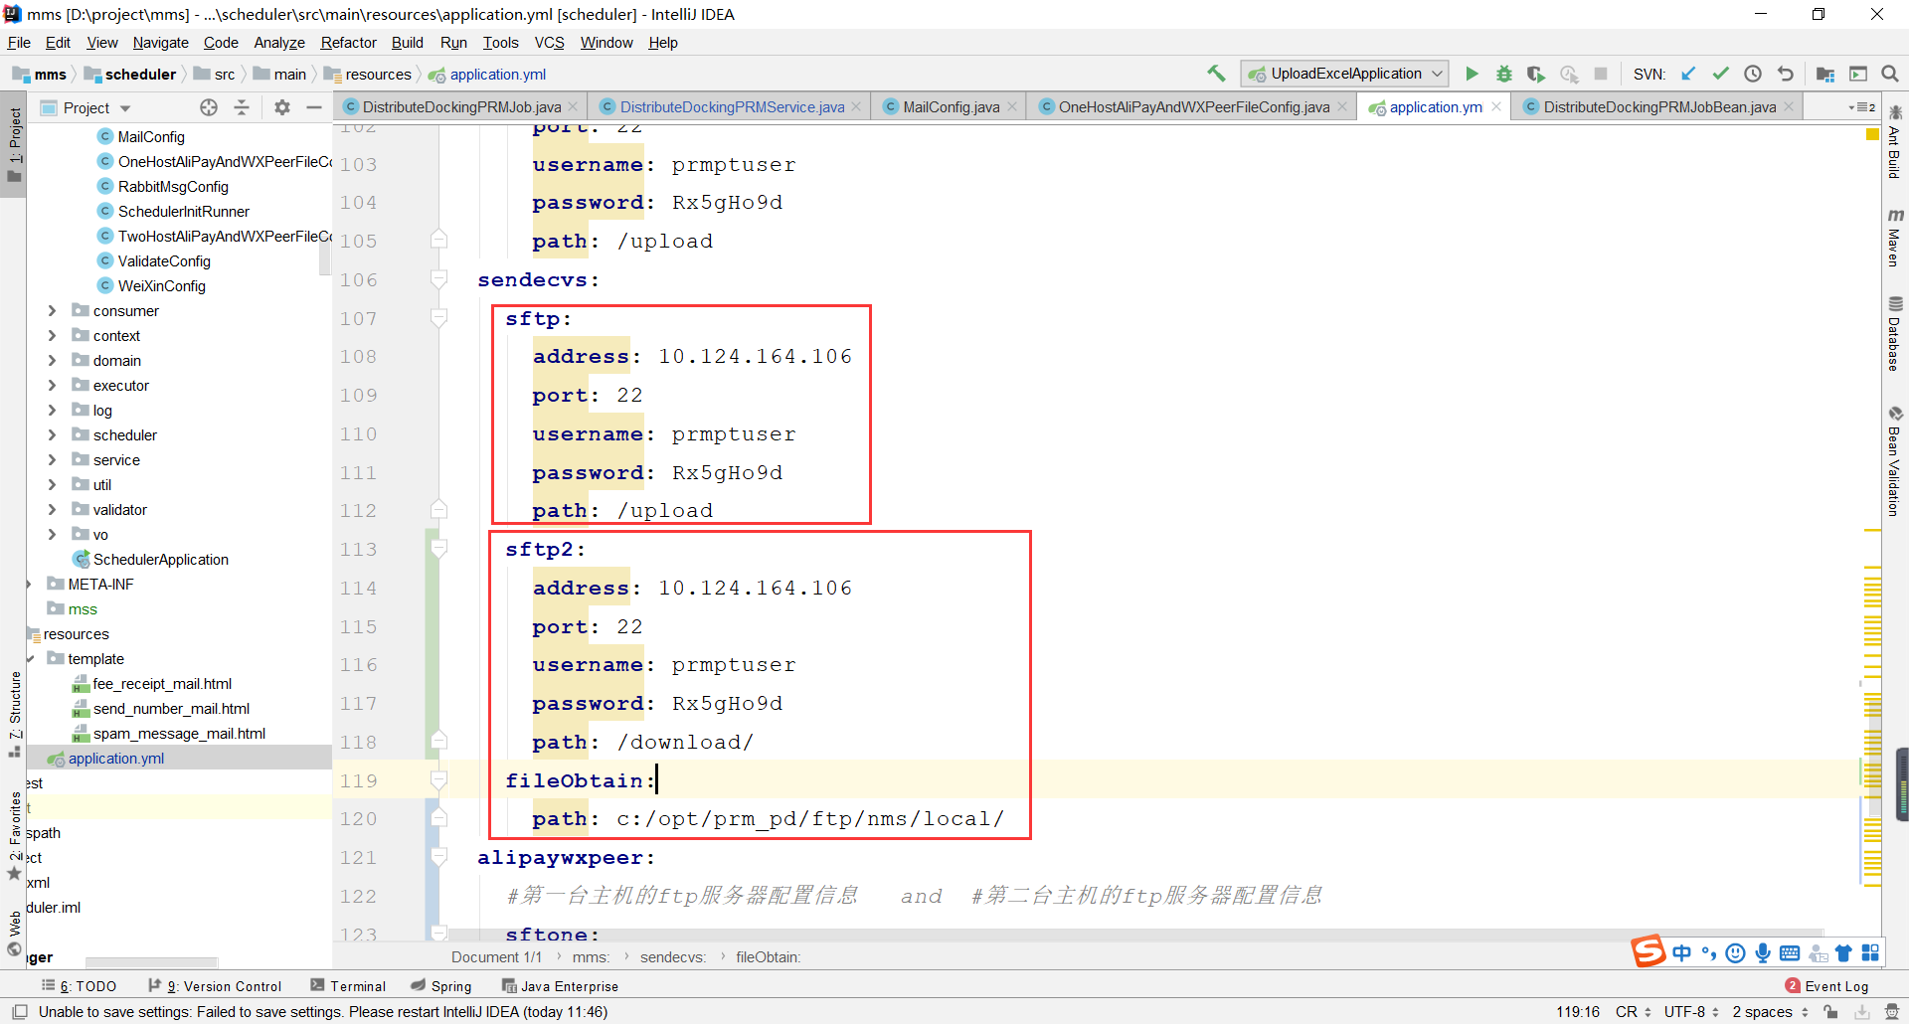
Task: Switch to DistributeDockingPRMJobBean.java tab
Action: coord(1658,107)
